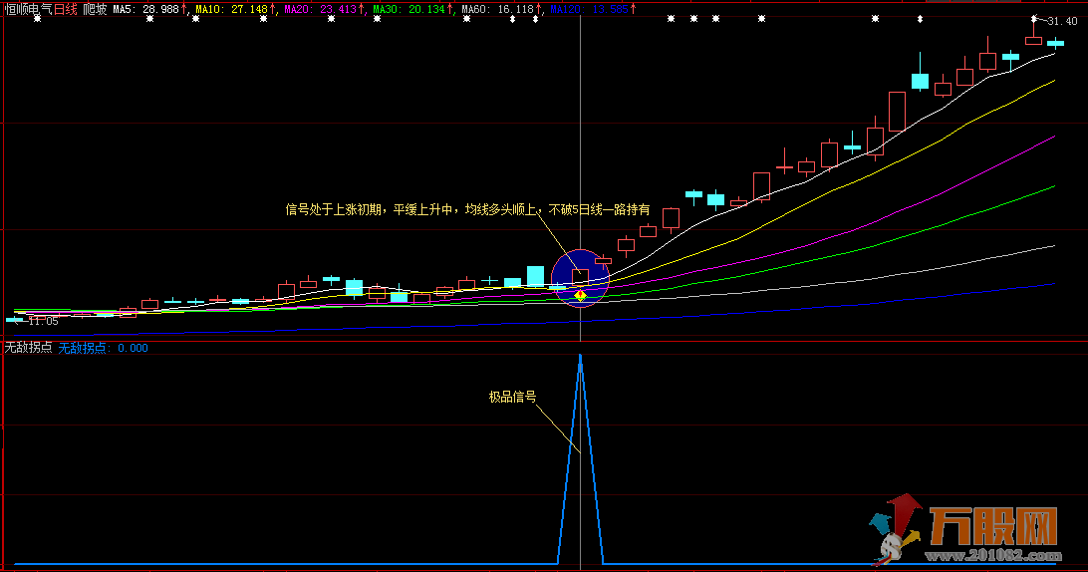Select the MA30: 20.134 value
Image resolution: width=1088 pixels, height=572 pixels.
tap(408, 10)
